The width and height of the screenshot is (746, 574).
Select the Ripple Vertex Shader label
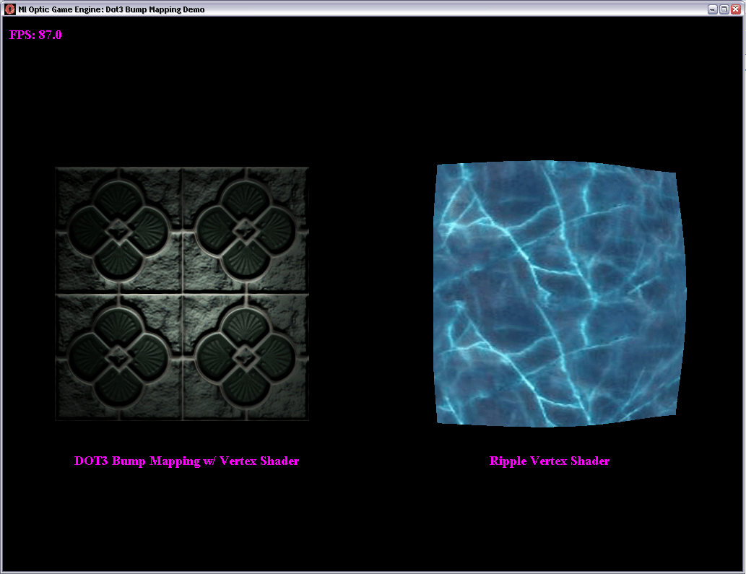[550, 461]
